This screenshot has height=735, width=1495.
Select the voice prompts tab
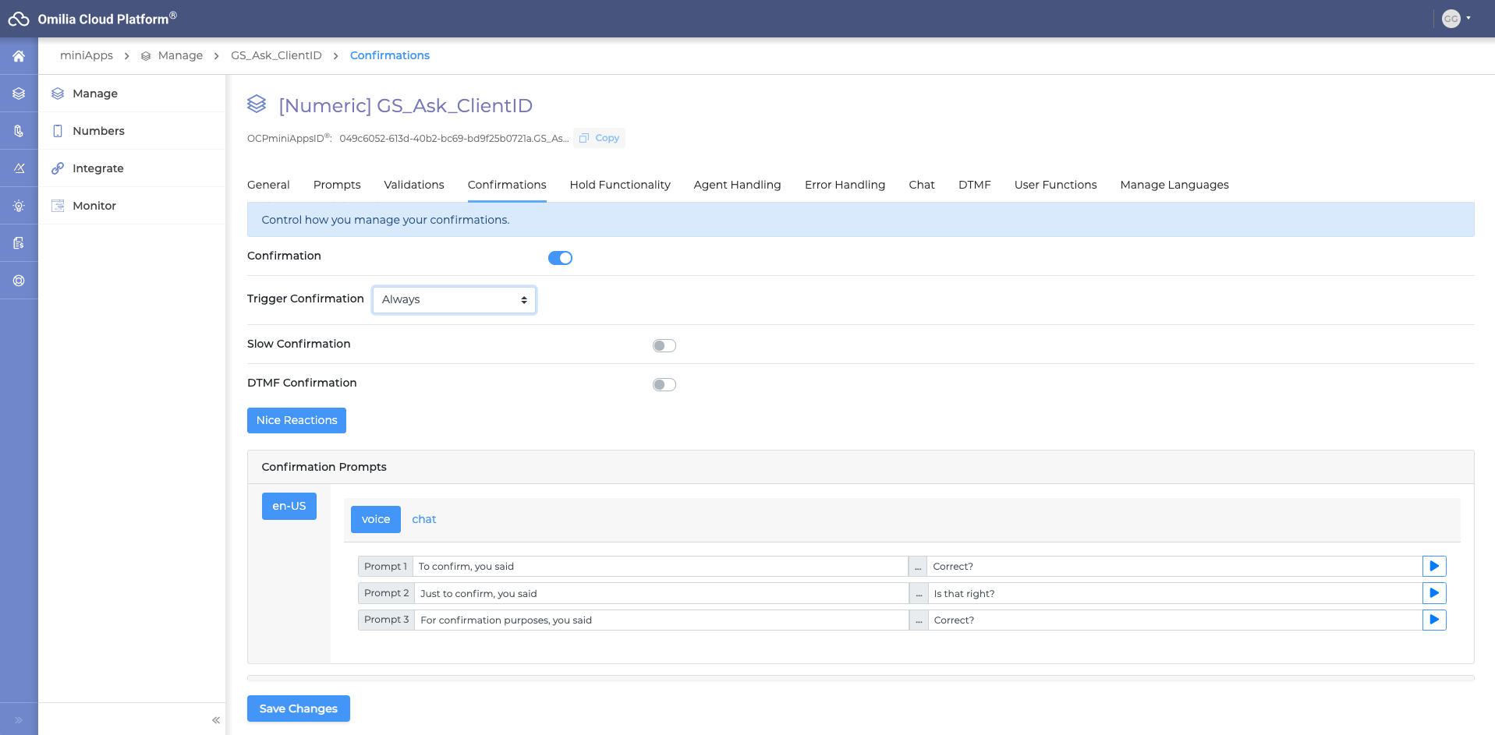pyautogui.click(x=376, y=519)
